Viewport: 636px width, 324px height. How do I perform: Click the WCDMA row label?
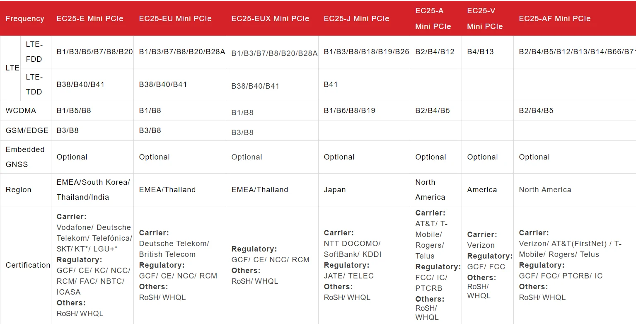(21, 111)
